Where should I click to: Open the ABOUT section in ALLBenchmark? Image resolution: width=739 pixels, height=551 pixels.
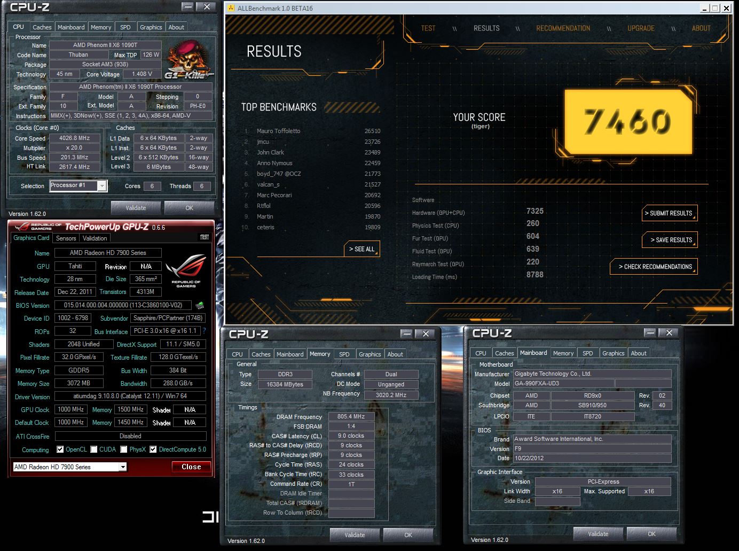[x=702, y=28]
